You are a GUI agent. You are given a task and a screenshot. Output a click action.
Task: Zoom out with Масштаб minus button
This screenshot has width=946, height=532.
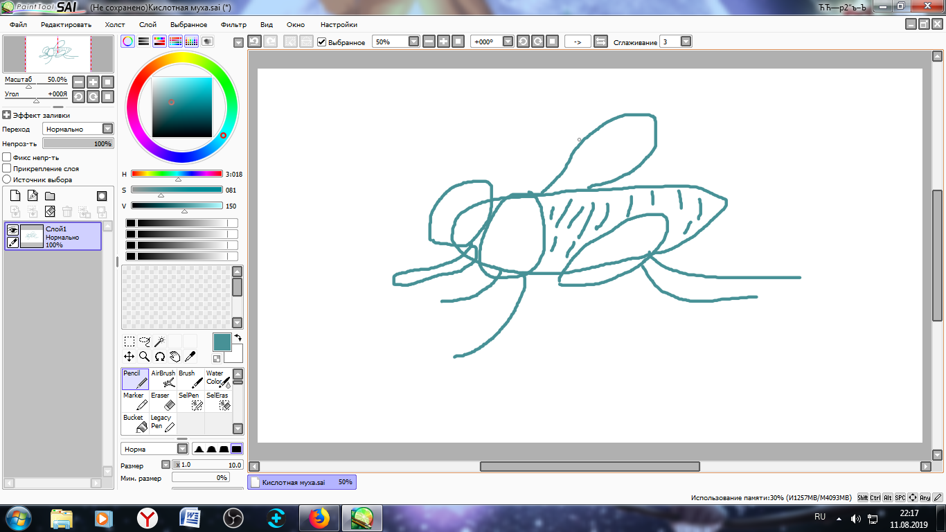(78, 81)
